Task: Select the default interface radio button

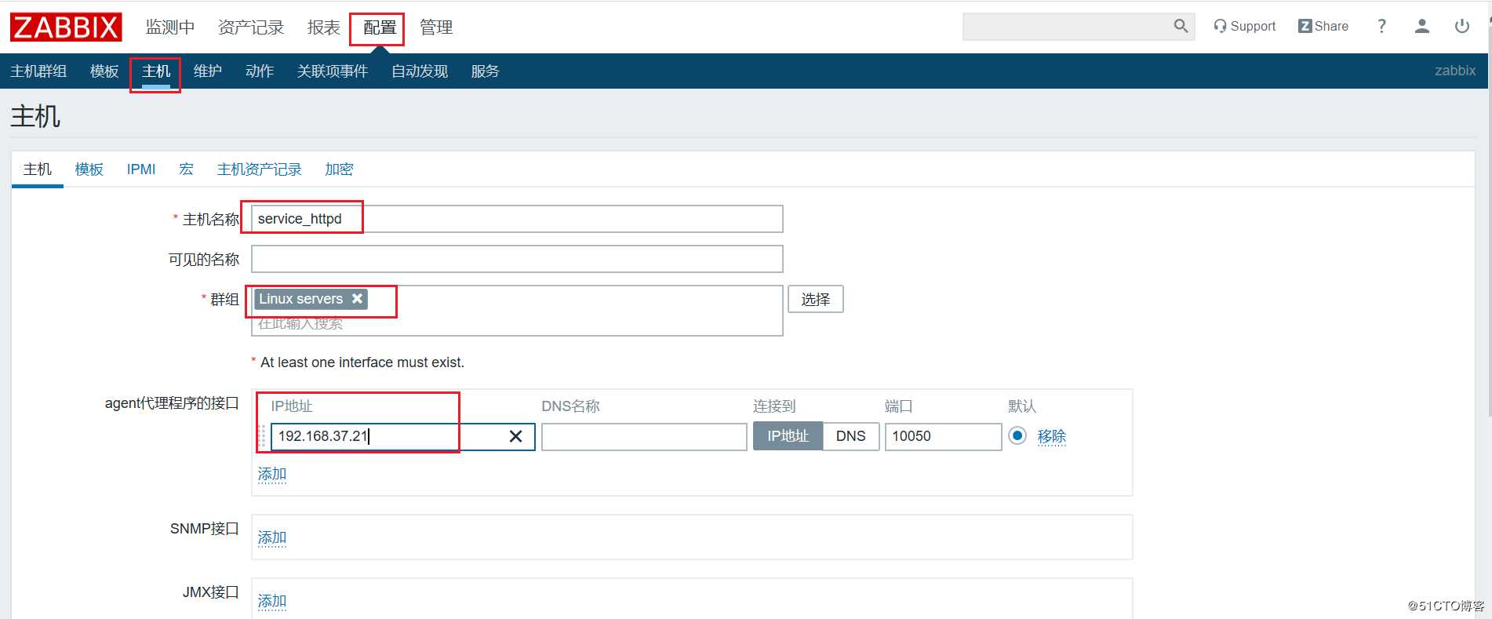Action: click(x=1017, y=435)
